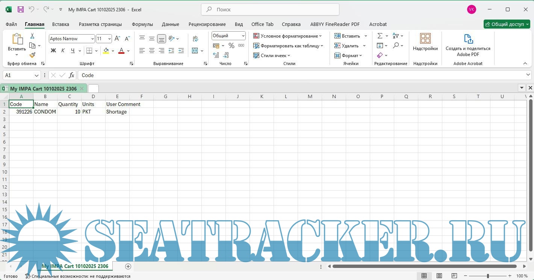Toggle bold formatting (Ж)
Viewport: 534px width, 280px height.
pos(53,51)
